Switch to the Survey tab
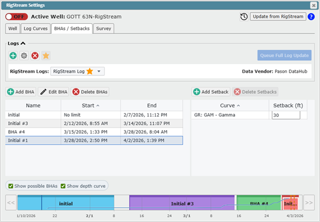The width and height of the screenshot is (320, 222). pyautogui.click(x=103, y=28)
